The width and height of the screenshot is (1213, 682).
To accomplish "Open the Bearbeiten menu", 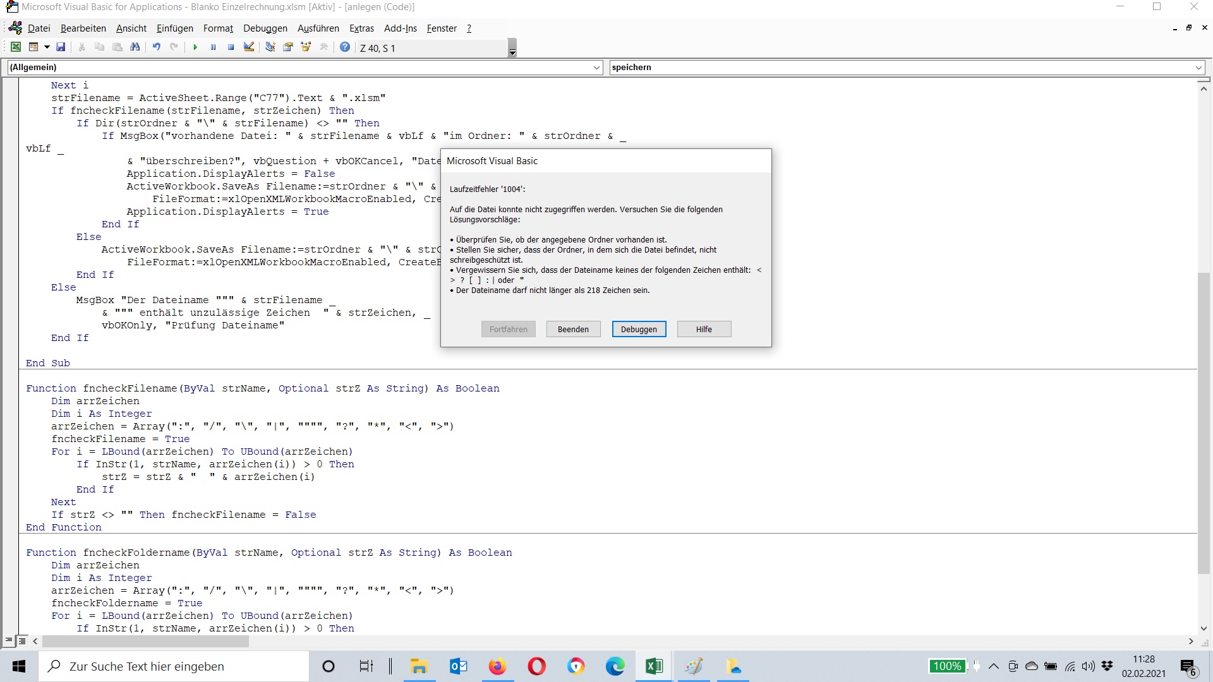I will [83, 28].
